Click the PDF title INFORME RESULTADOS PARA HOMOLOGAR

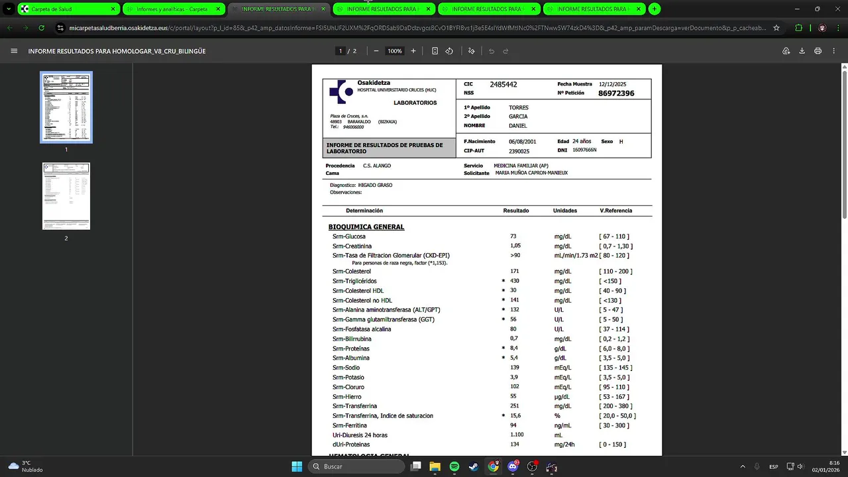[117, 51]
